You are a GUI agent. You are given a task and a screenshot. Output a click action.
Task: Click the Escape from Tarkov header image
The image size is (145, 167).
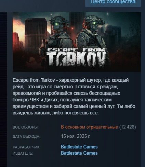(x=77, y=42)
